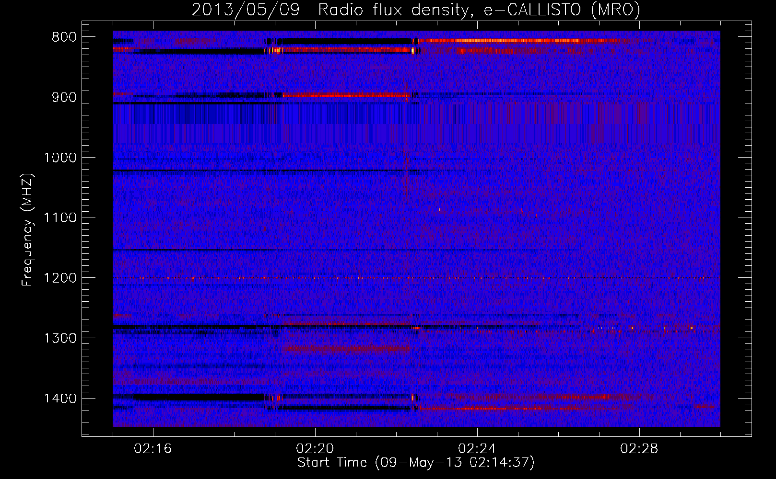Click the 02:28 time axis label
Screen dimensions: 776x479
pyautogui.click(x=639, y=449)
